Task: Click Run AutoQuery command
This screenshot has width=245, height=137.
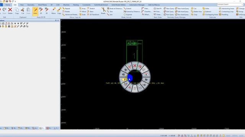Action: (x=182, y=14)
